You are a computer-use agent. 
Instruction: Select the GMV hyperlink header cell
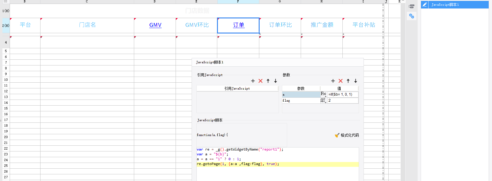point(155,25)
